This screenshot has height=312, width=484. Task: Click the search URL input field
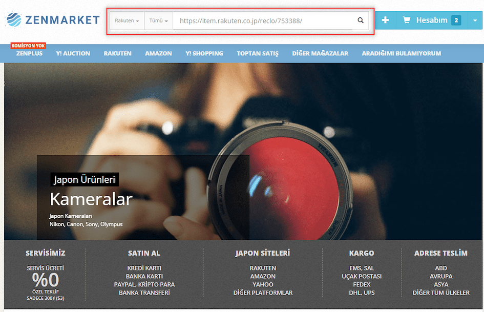(263, 20)
